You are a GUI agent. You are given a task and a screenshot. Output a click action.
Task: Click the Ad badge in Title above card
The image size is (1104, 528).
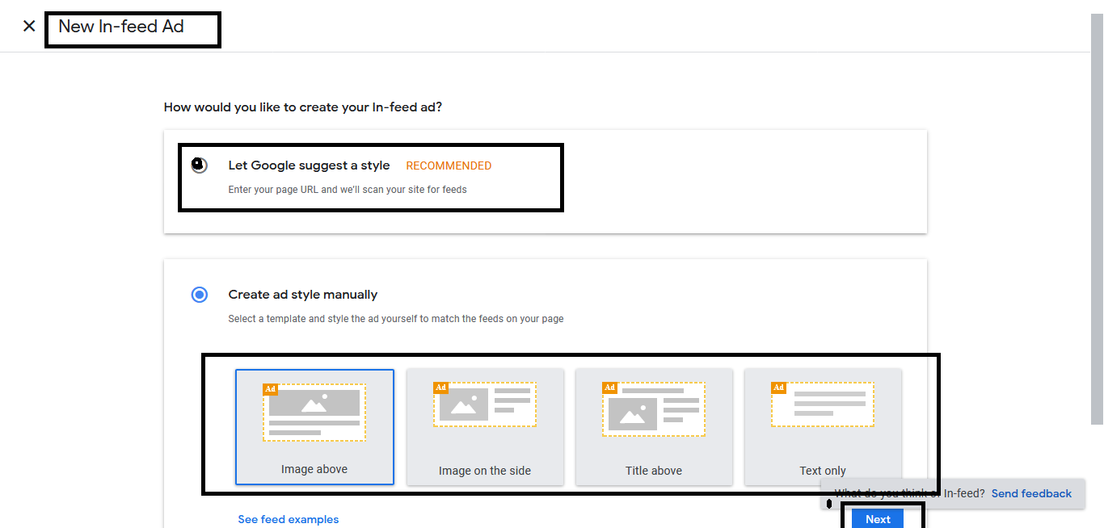coord(609,388)
